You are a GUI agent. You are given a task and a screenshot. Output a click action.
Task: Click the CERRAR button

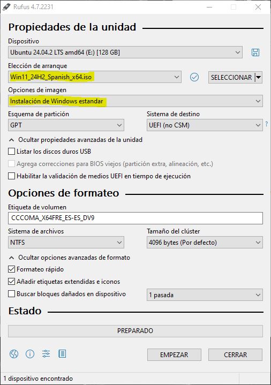coord(235,355)
